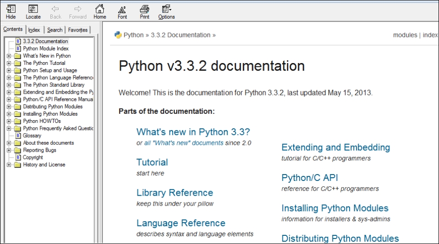Screen dimensions: 439x244
Task: Expand Python Frequently Asked Questions node
Action: pos(9,128)
